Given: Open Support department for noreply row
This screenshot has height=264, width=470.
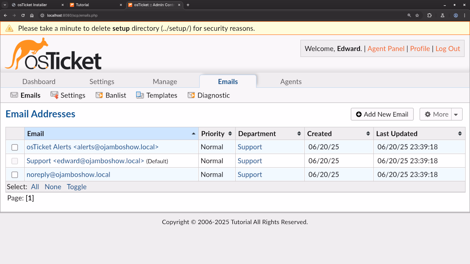Looking at the screenshot, I should (x=250, y=175).
